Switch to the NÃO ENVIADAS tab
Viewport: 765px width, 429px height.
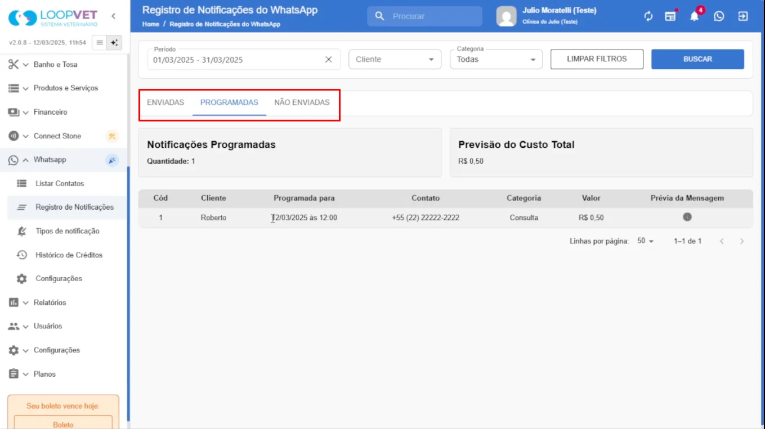[302, 102]
